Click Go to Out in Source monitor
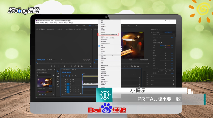 click(x=71, y=66)
